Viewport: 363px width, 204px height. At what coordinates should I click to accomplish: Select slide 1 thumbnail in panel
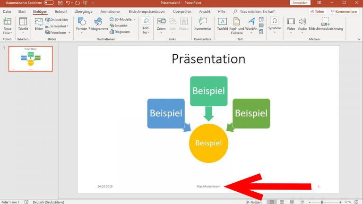(x=30, y=59)
